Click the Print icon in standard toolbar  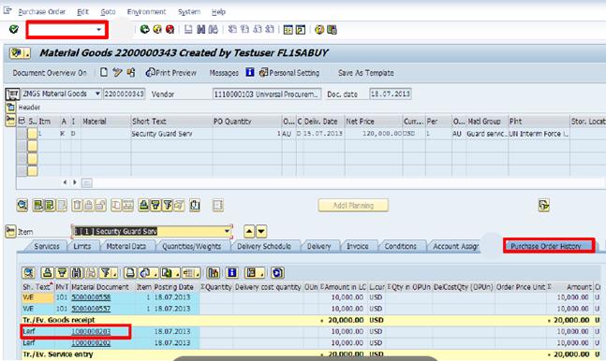click(x=188, y=29)
